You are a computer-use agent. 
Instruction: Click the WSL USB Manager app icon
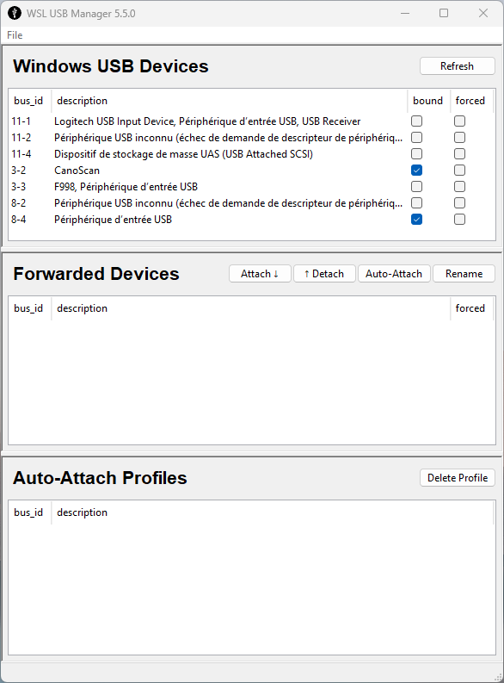pos(15,13)
